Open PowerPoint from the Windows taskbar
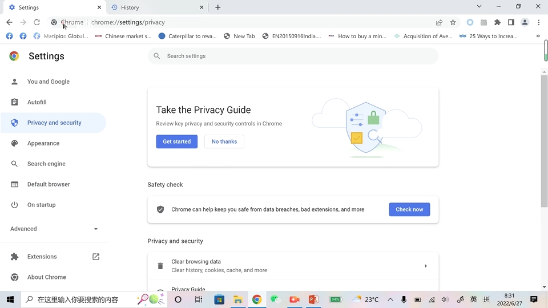548x308 pixels. point(313,299)
